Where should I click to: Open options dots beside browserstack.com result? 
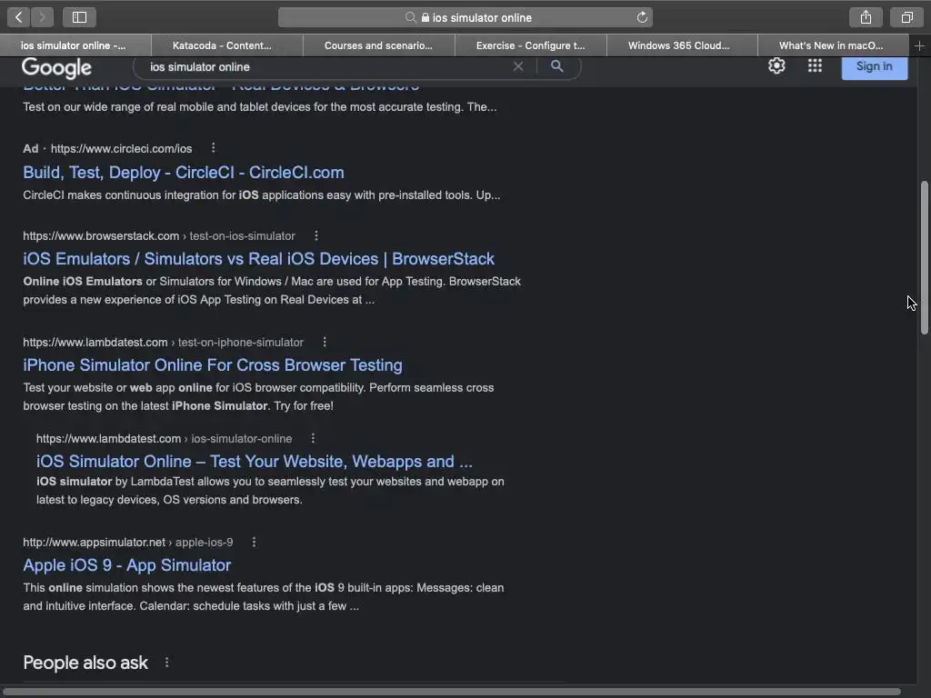pos(316,235)
